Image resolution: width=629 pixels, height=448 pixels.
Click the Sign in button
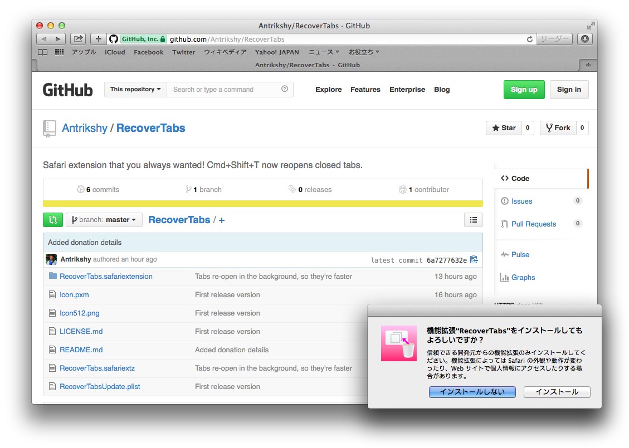coord(569,90)
